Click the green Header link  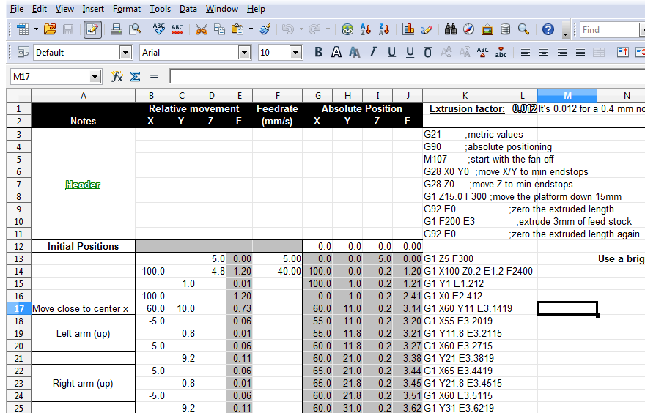pos(83,185)
